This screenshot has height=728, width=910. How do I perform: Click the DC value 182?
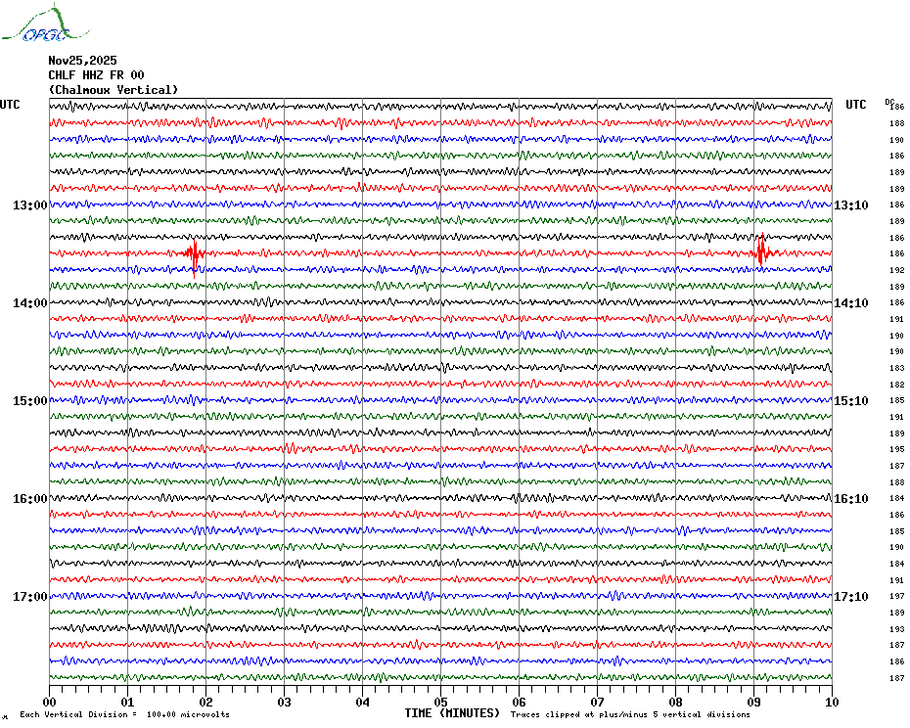(897, 385)
